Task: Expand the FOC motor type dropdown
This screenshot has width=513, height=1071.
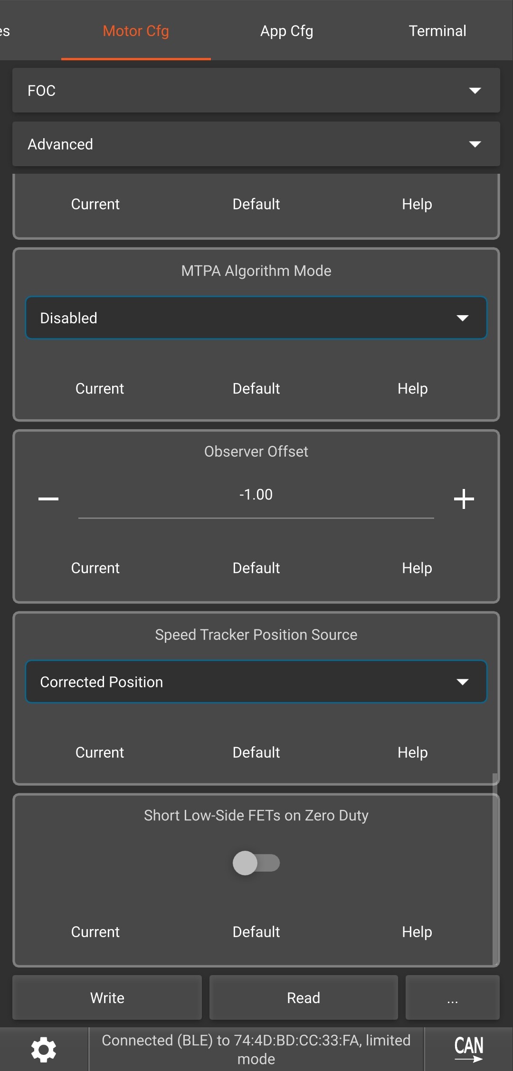Action: click(256, 90)
